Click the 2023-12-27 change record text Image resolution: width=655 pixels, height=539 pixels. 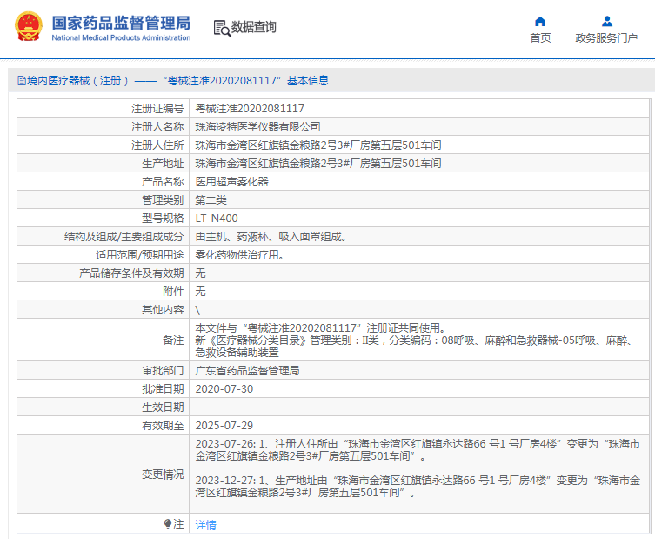418,486
